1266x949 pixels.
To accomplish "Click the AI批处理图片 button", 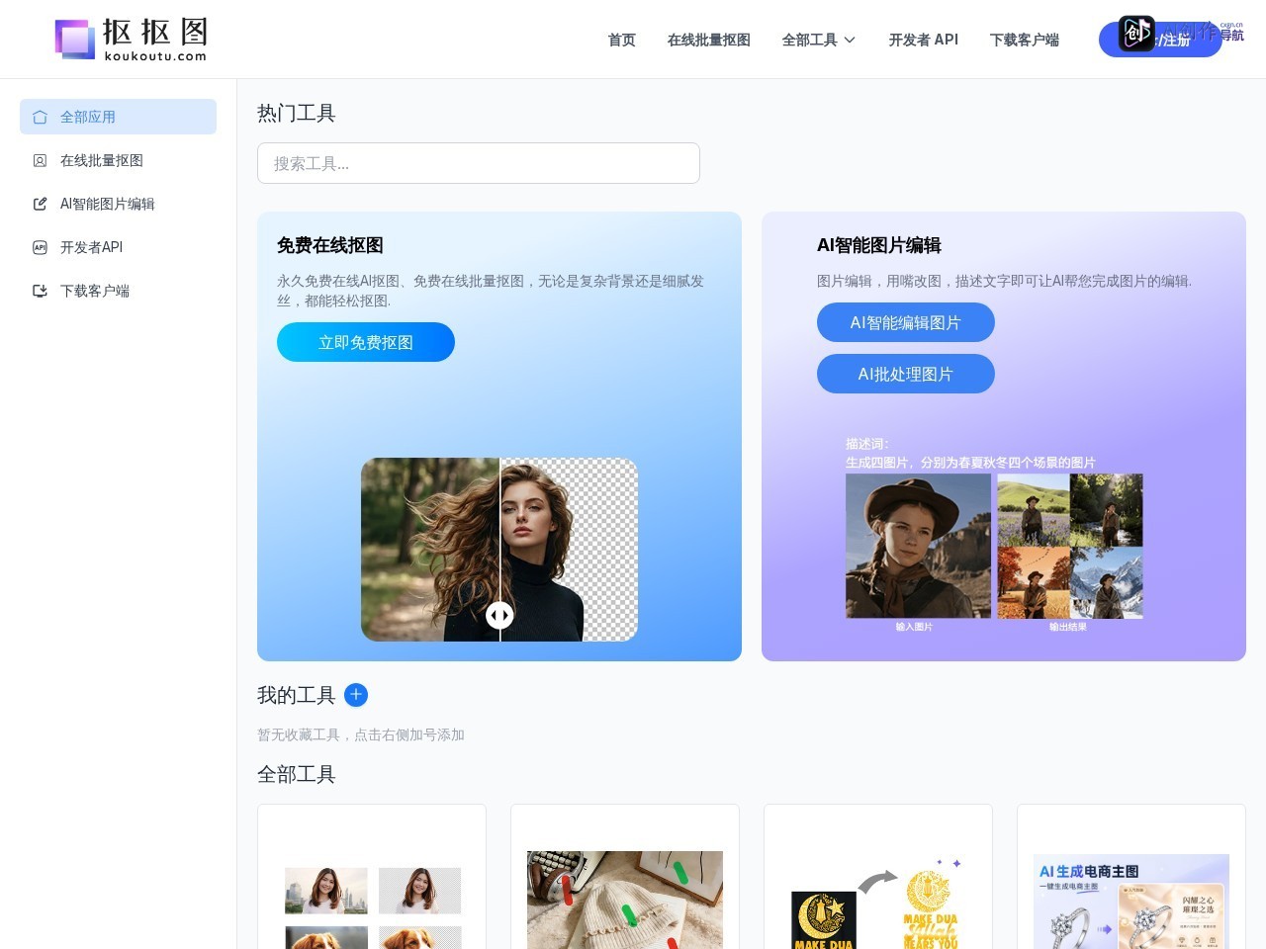I will pyautogui.click(x=906, y=374).
